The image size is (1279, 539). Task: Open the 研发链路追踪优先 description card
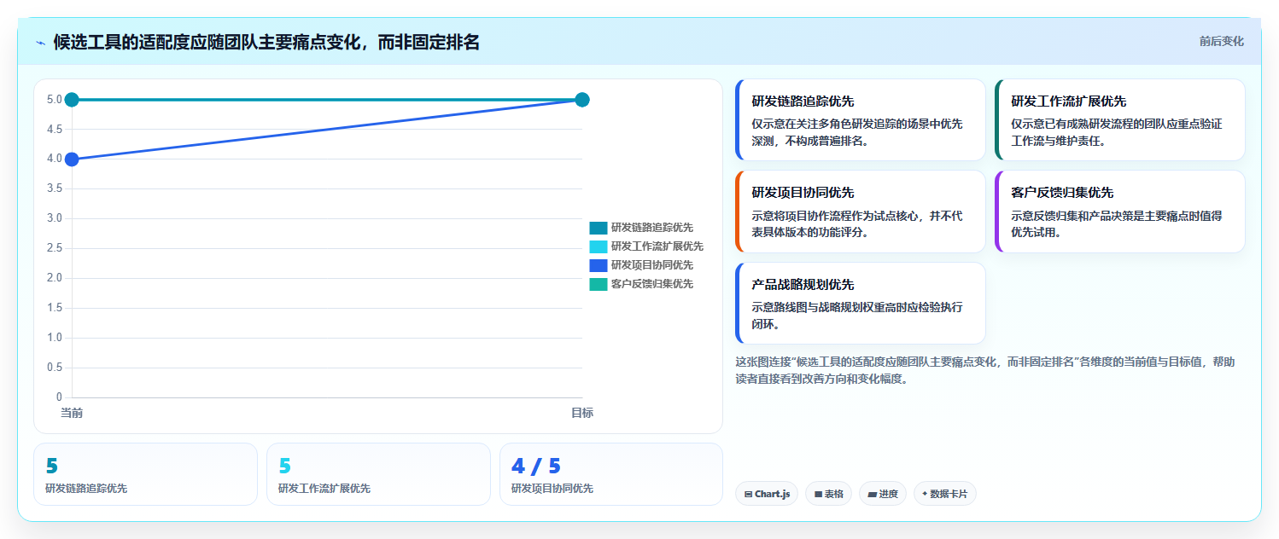(861, 120)
